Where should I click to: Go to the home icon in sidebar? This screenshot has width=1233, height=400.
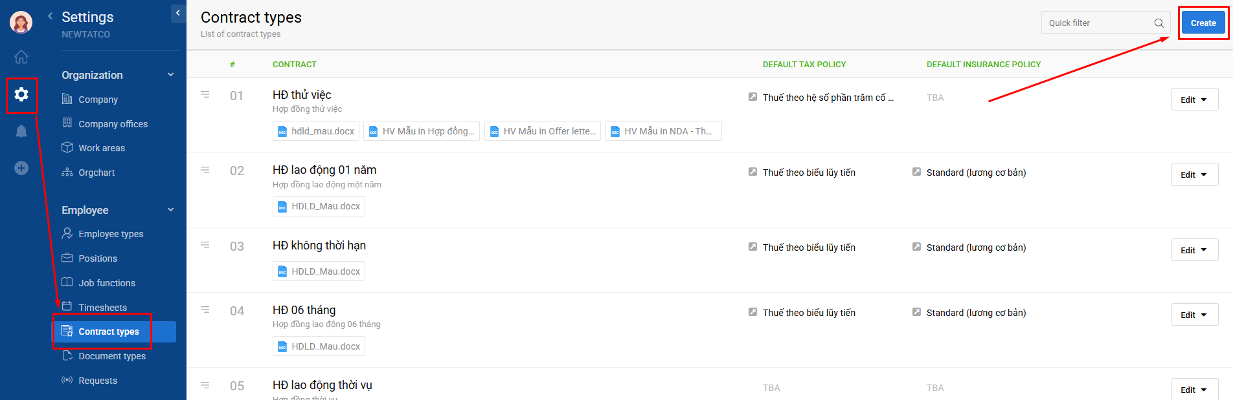[21, 58]
